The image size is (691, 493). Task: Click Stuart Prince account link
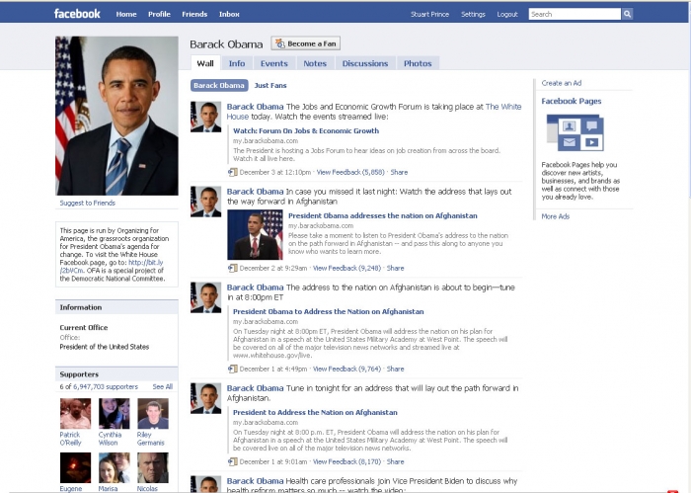429,14
